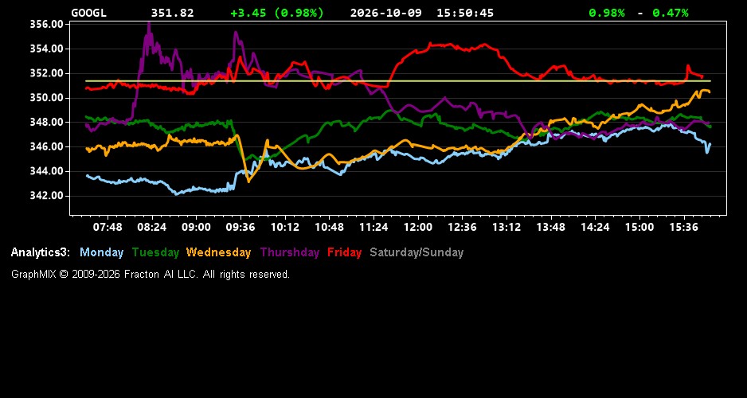
Task: Select the Tuesday legend label
Action: tap(155, 252)
